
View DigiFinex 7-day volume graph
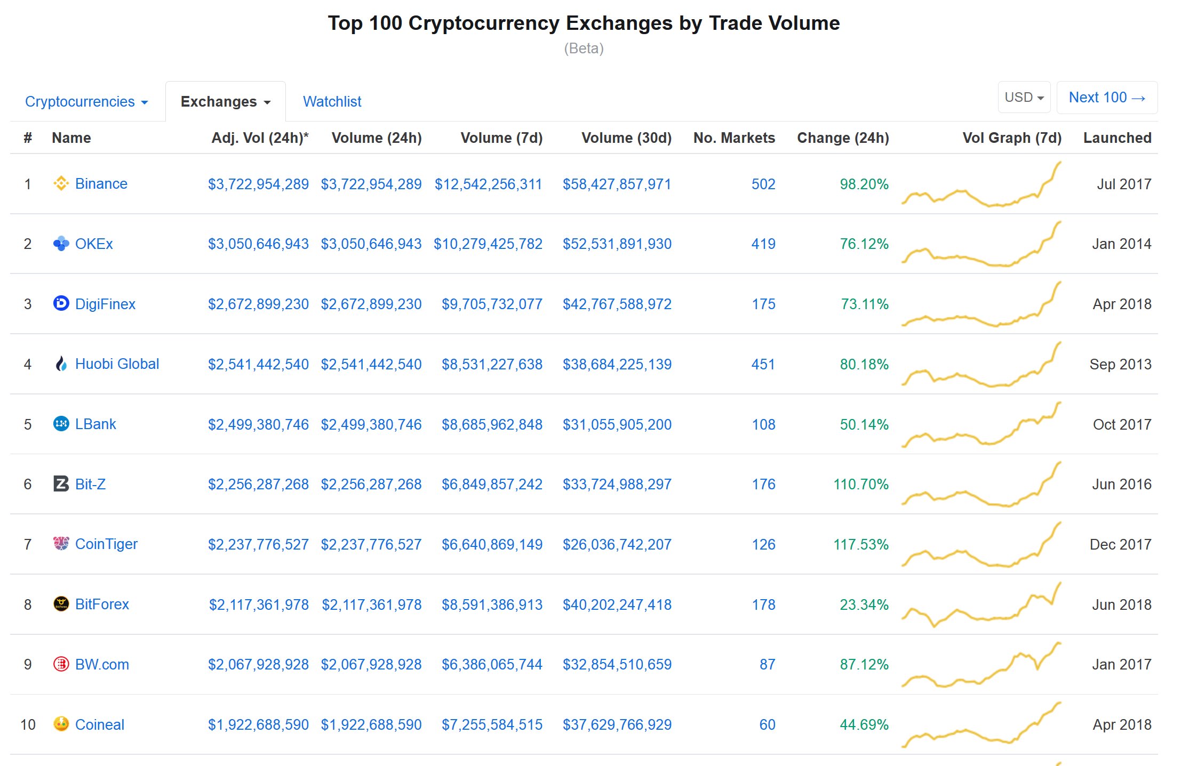[x=981, y=304]
